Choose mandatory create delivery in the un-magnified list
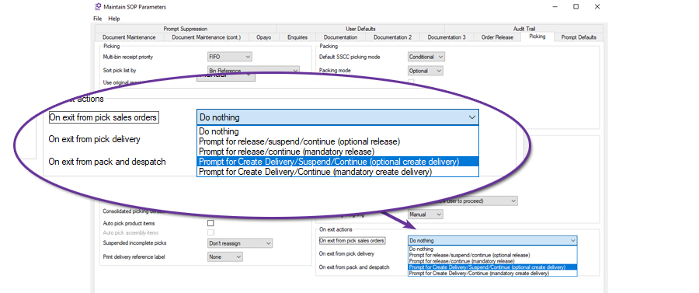Image resolution: width=699 pixels, height=293 pixels. pos(492,273)
